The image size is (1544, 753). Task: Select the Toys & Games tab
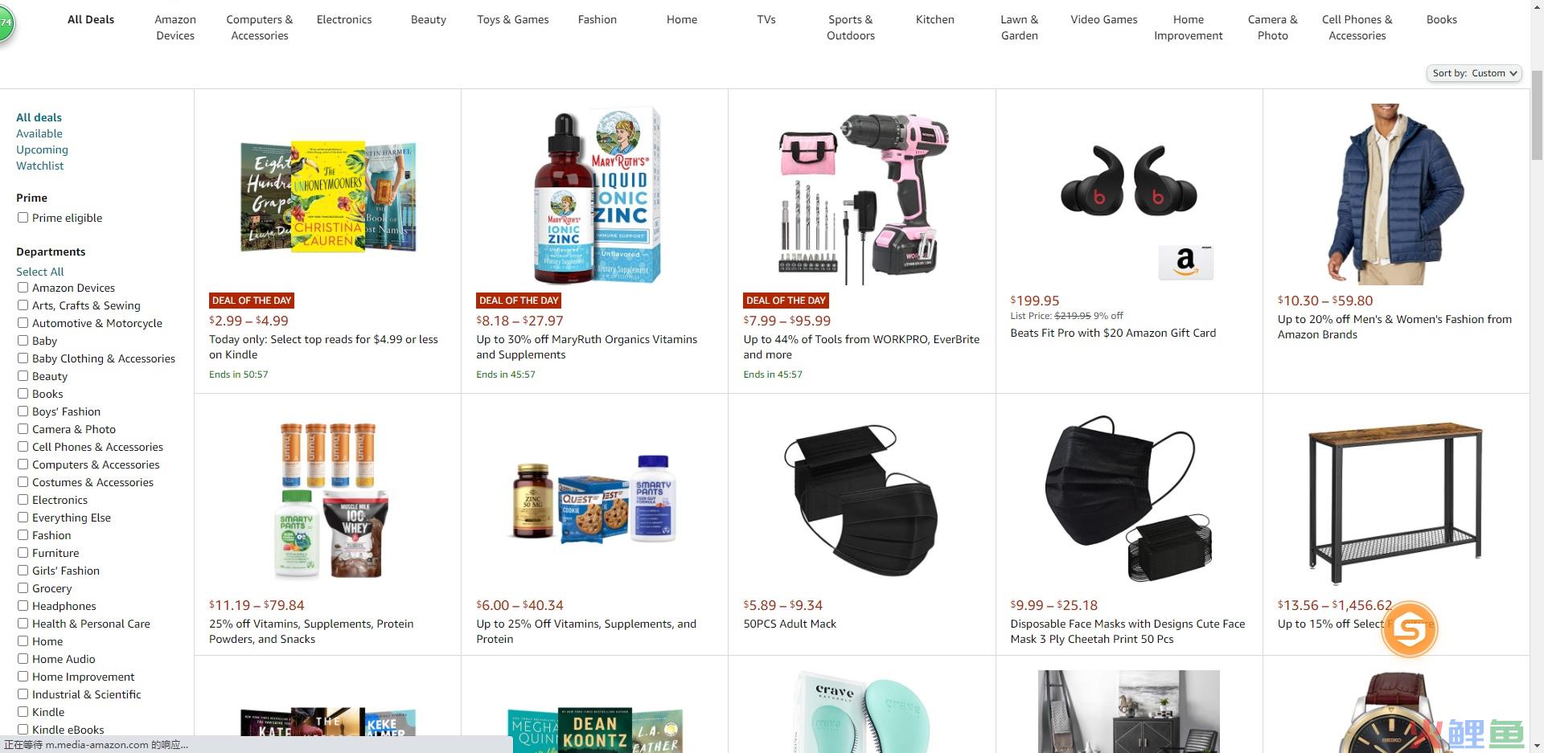tap(513, 19)
